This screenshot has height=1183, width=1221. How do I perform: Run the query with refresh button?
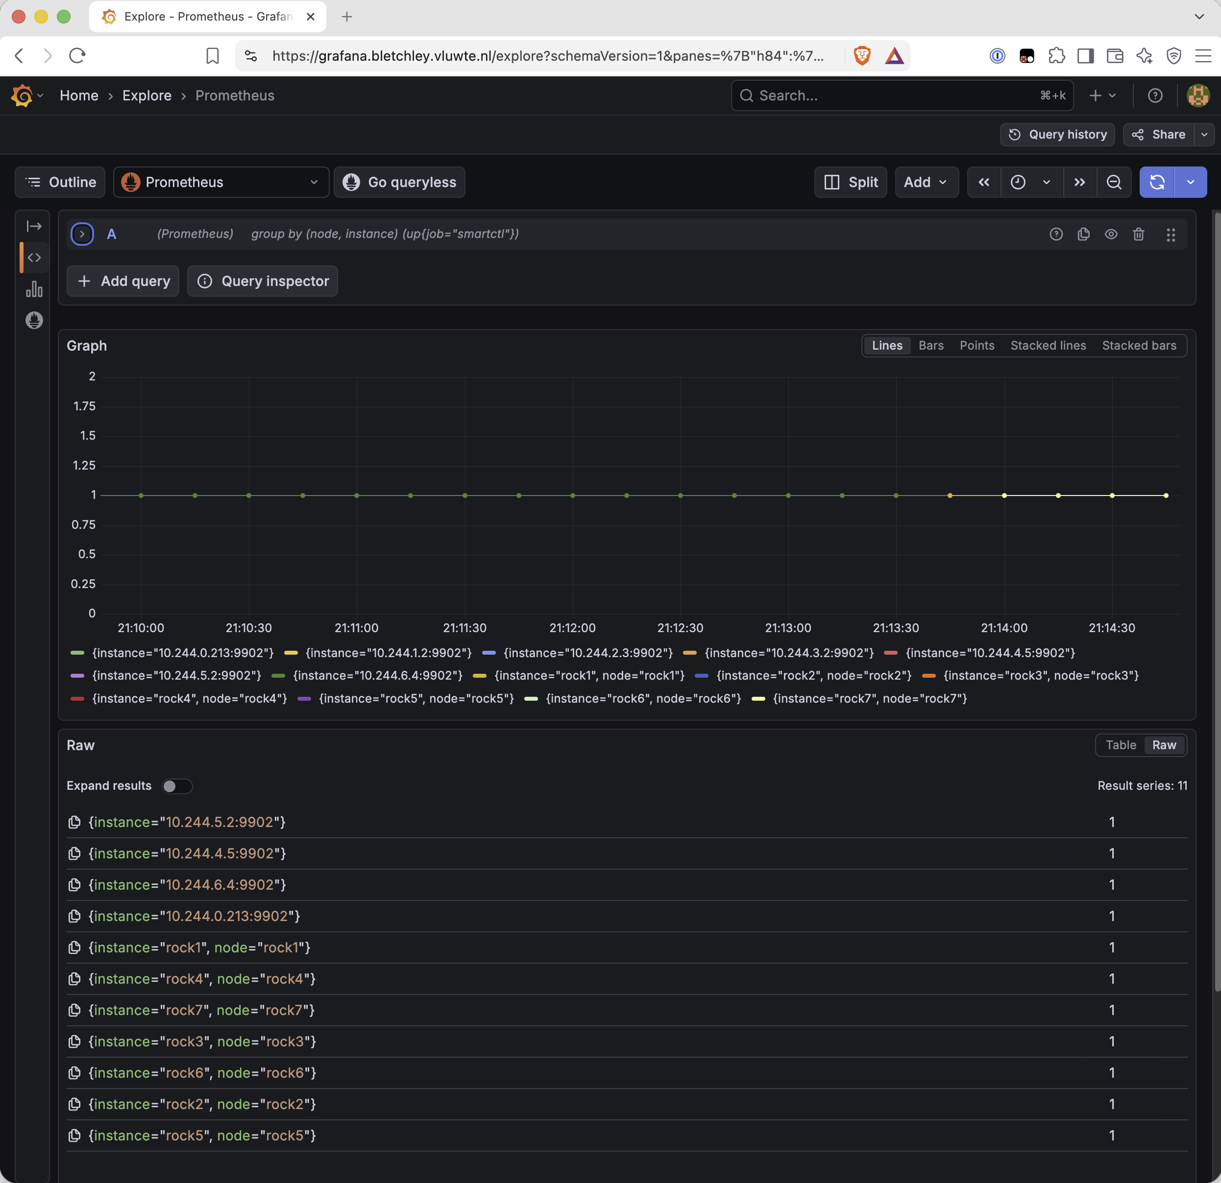pos(1157,182)
